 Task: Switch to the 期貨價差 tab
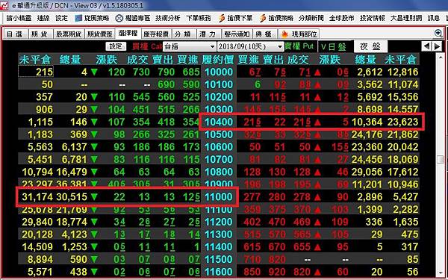(x=100, y=34)
